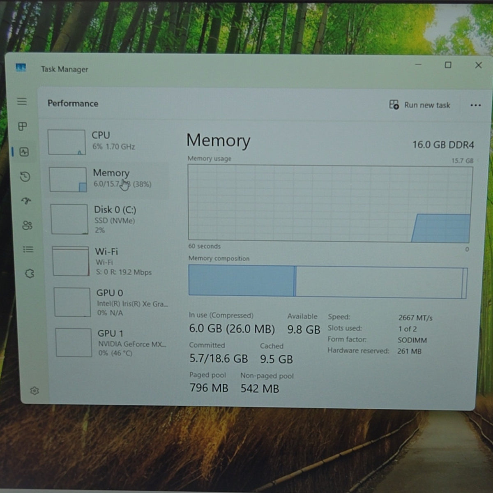This screenshot has height=493, width=493.
Task: Click the Committed value 5.7/18.6 GB
Action: click(x=219, y=359)
